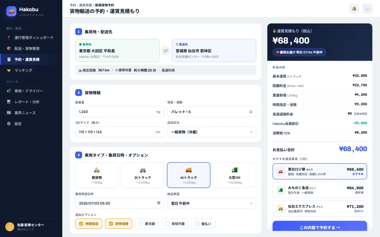380x237 pixels.
Task: Click the 総重量 input field
Action: point(120,112)
